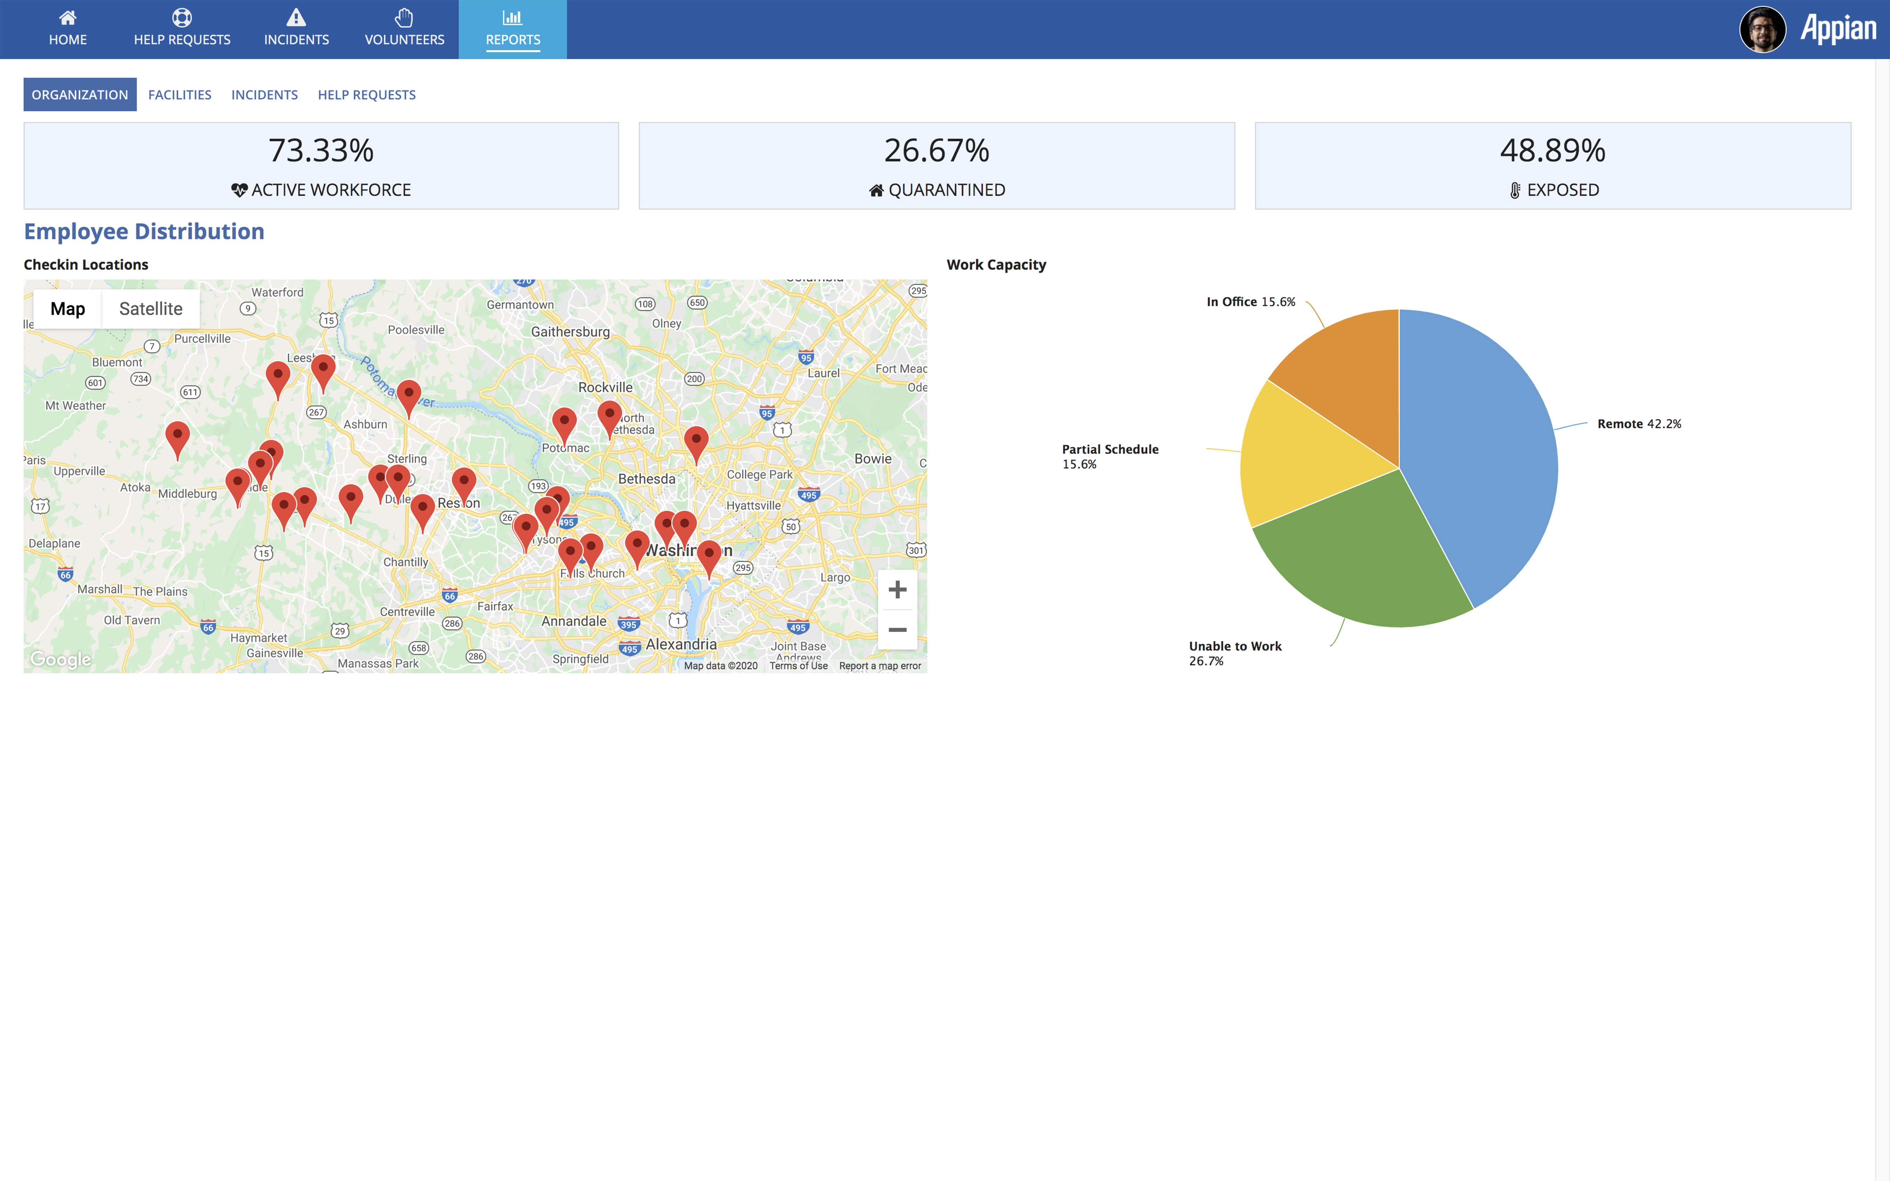1890x1181 pixels.
Task: Click the Terms of Use link
Action: (798, 665)
